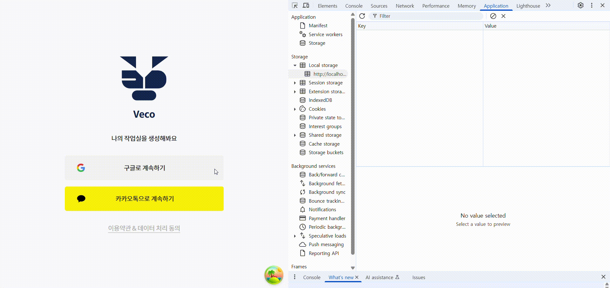This screenshot has height=288, width=610.
Task: Click the Value column header
Action: [546, 26]
